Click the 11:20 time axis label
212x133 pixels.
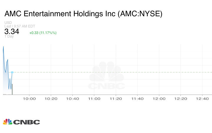pyautogui.click(x=116, y=99)
